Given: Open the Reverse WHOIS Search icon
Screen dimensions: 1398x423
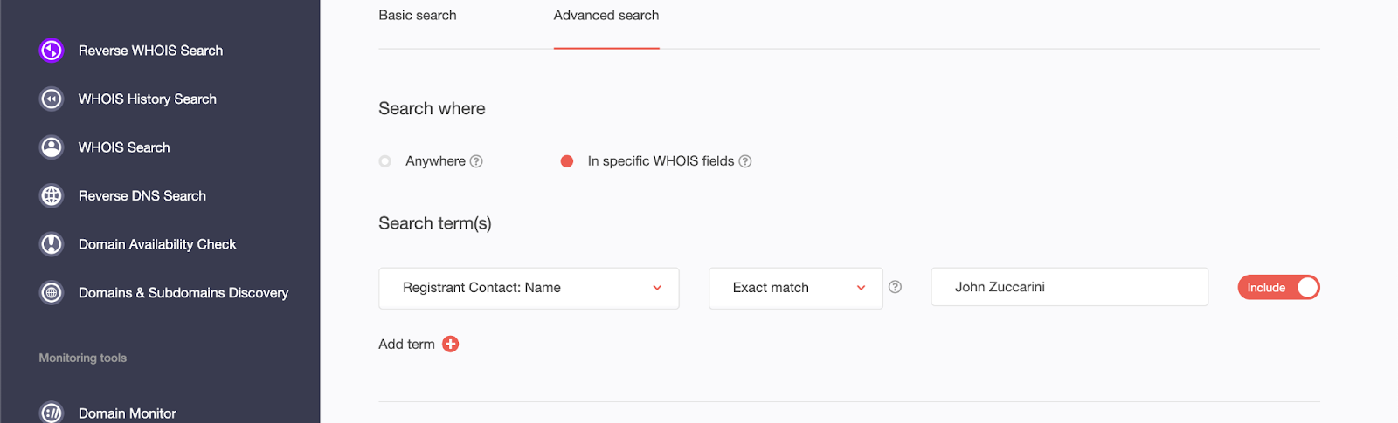Looking at the screenshot, I should [x=52, y=51].
